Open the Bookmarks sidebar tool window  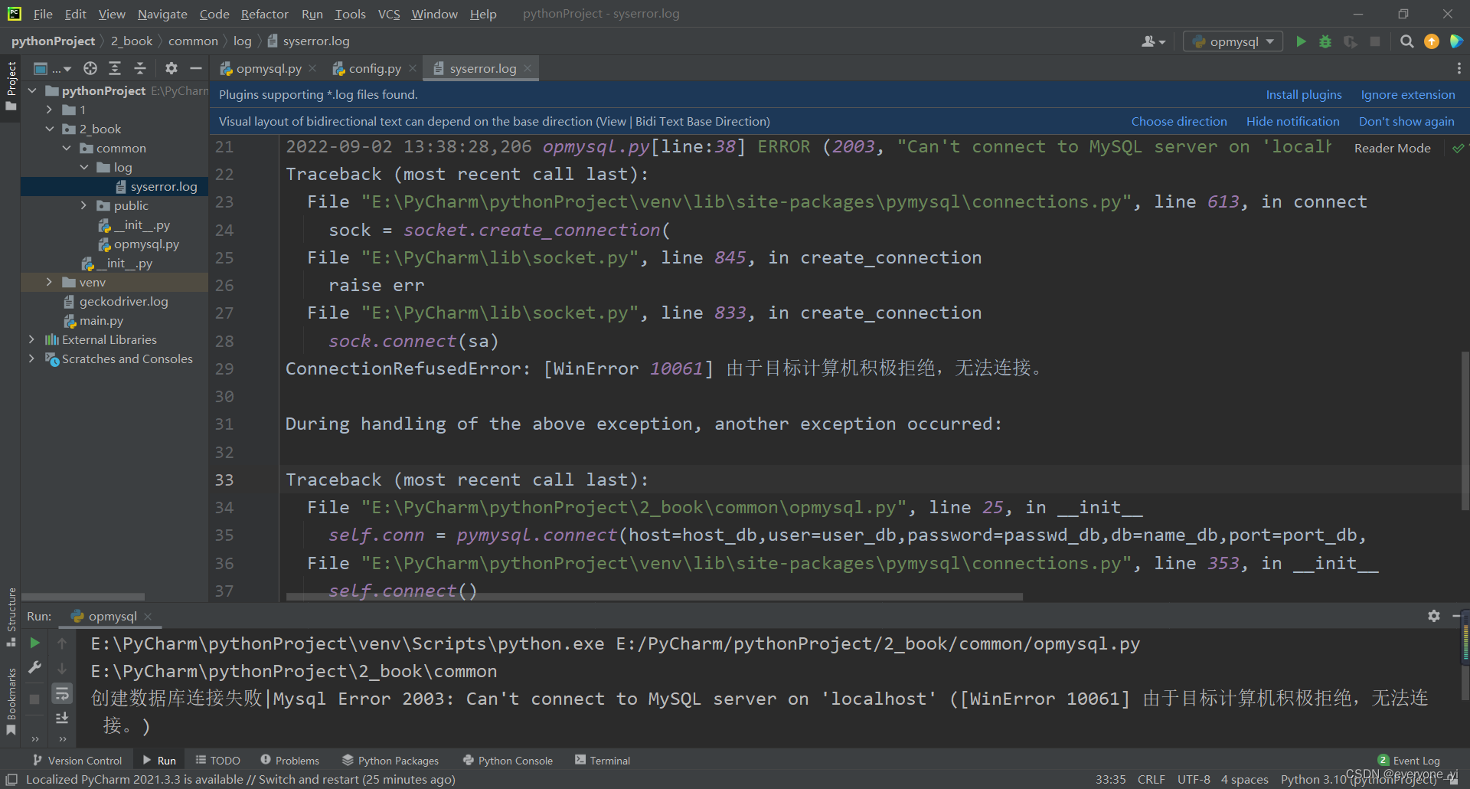pos(11,702)
